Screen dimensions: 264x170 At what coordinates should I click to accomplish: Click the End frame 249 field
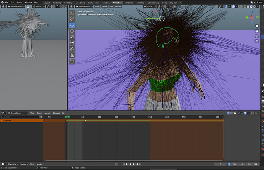point(253,164)
